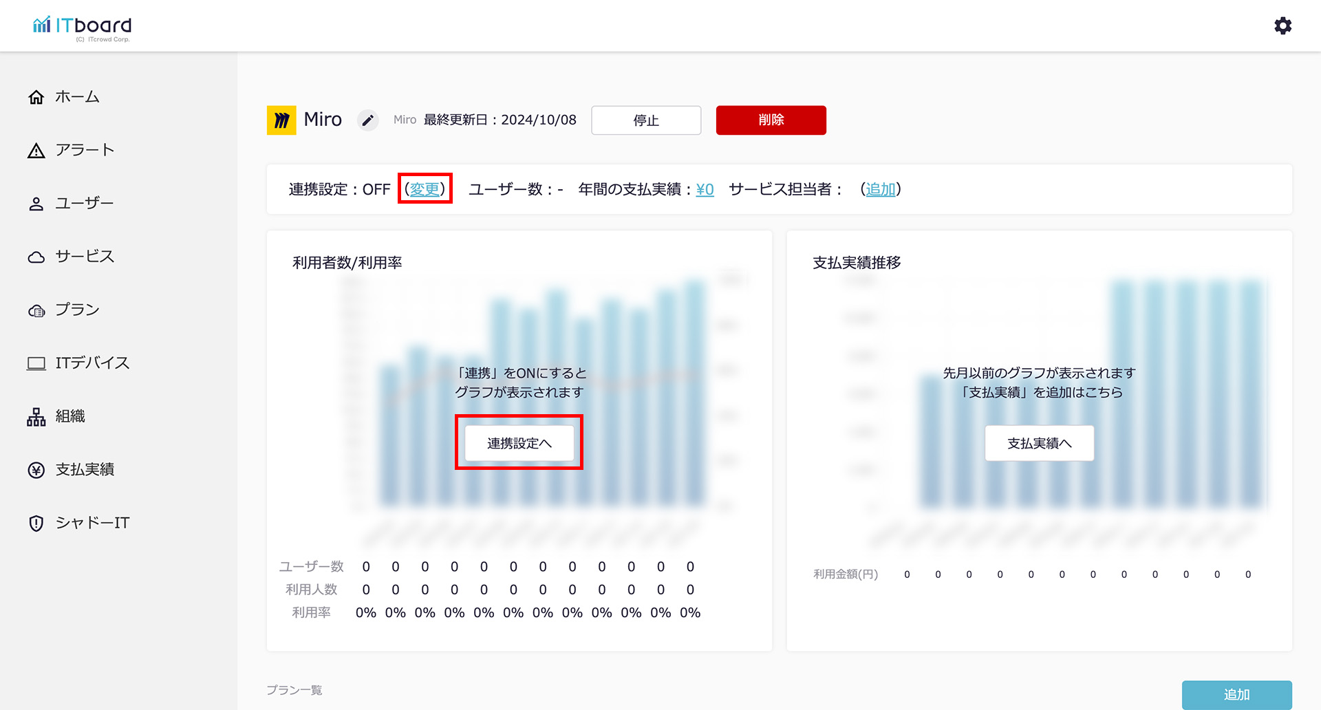Viewport: 1321px width, 710px height.
Task: Open シャドーIT in the sidebar
Action: [x=92, y=523]
